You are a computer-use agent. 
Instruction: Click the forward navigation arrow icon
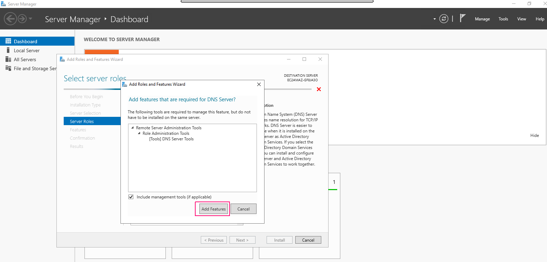pos(22,19)
